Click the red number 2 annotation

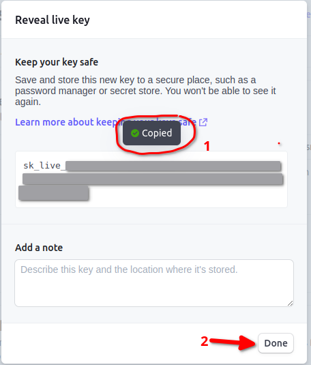(x=205, y=342)
